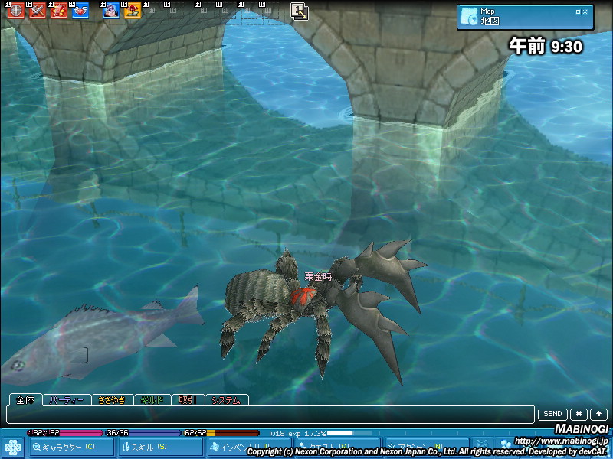Image resolution: width=613 pixels, height=459 pixels.
Task: Use the F6 umbrella rest skill icon
Action: (x=133, y=11)
